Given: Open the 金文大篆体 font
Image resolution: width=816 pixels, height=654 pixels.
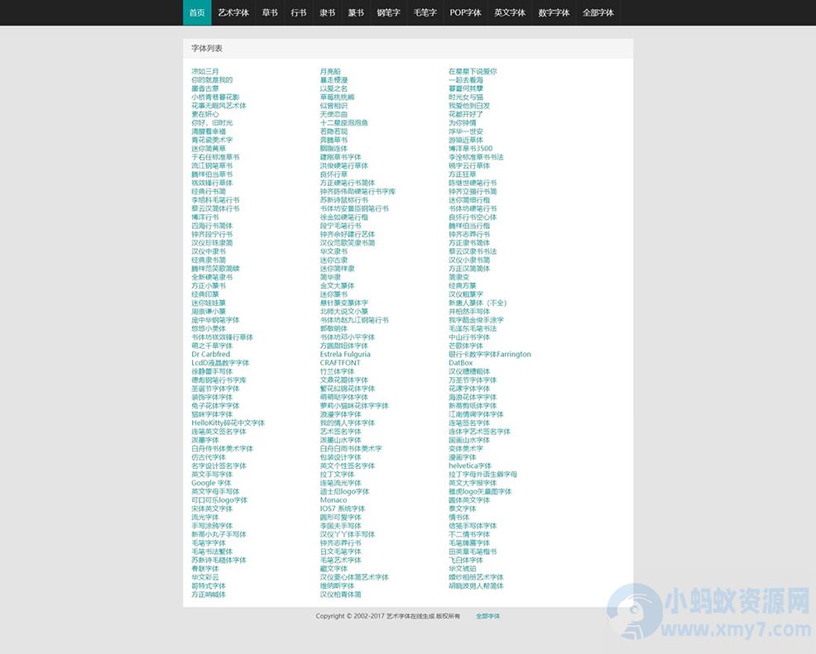Looking at the screenshot, I should click(337, 286).
